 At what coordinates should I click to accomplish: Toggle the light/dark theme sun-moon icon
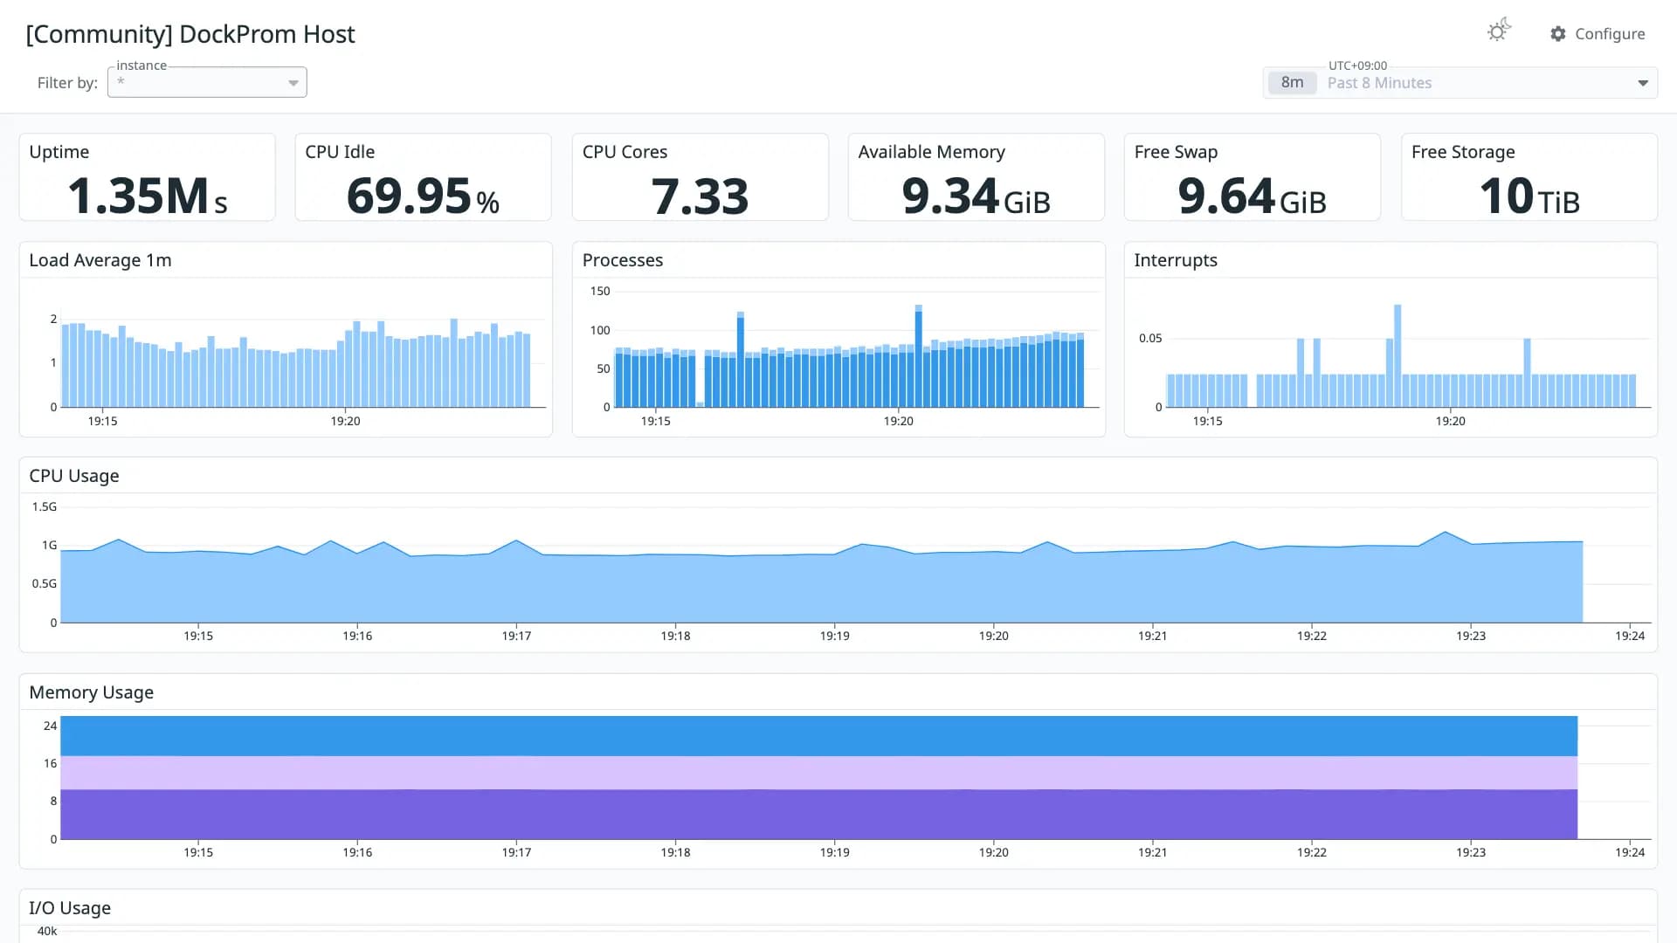point(1499,31)
